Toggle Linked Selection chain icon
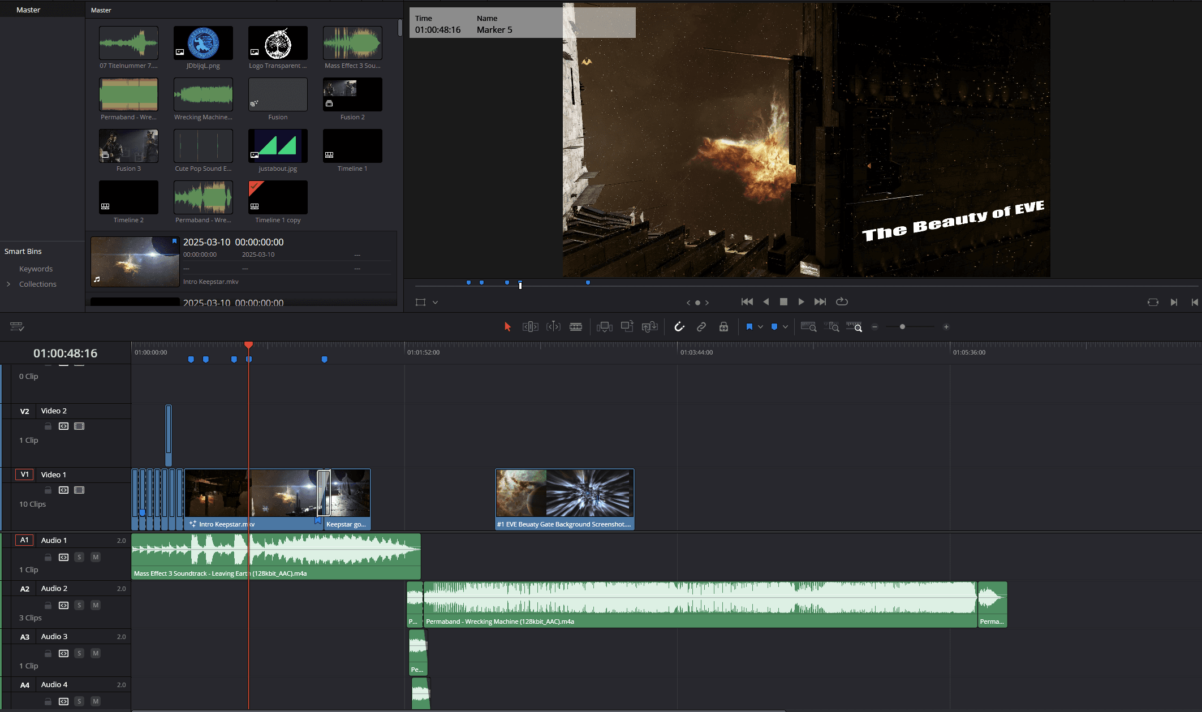Screen dimensions: 1202x712 (701, 327)
